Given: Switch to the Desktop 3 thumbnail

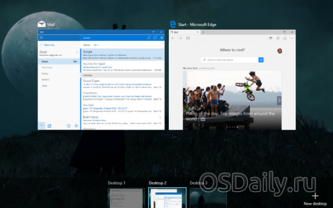Looking at the screenshot, I should [208, 198].
